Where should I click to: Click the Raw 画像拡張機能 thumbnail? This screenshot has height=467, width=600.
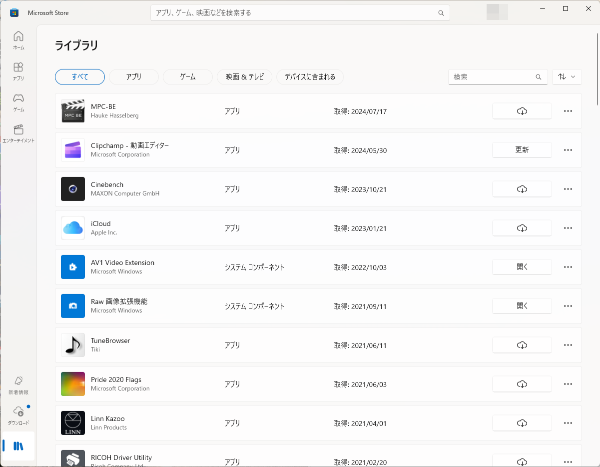tap(73, 306)
